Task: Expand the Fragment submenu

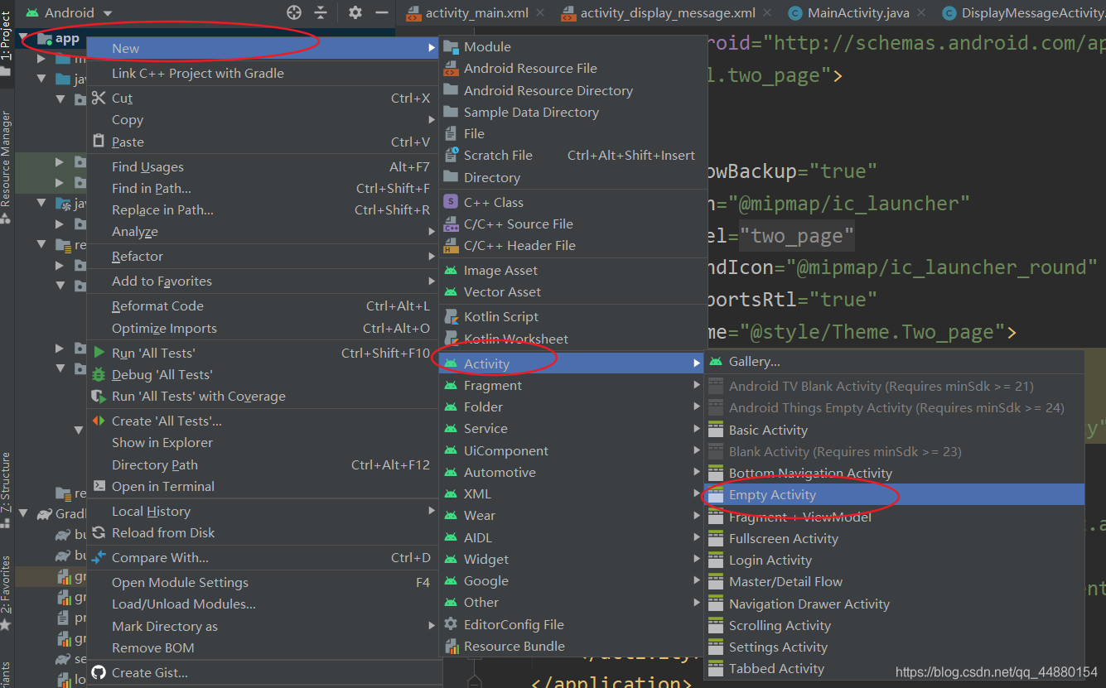Action: (697, 385)
